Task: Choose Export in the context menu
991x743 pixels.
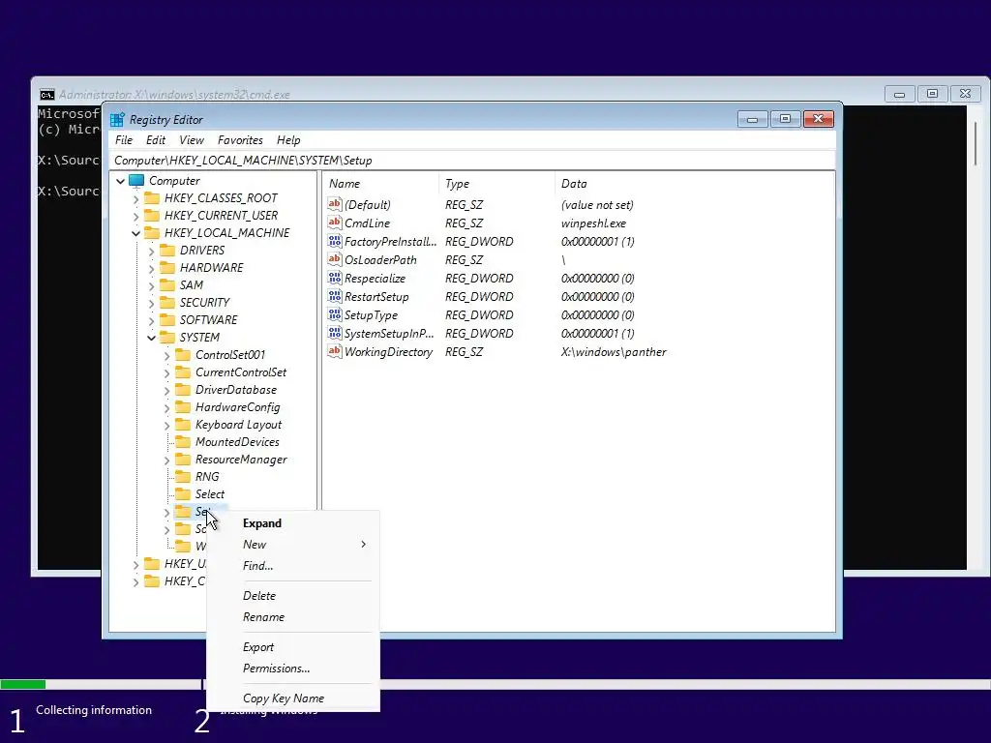Action: (293, 647)
